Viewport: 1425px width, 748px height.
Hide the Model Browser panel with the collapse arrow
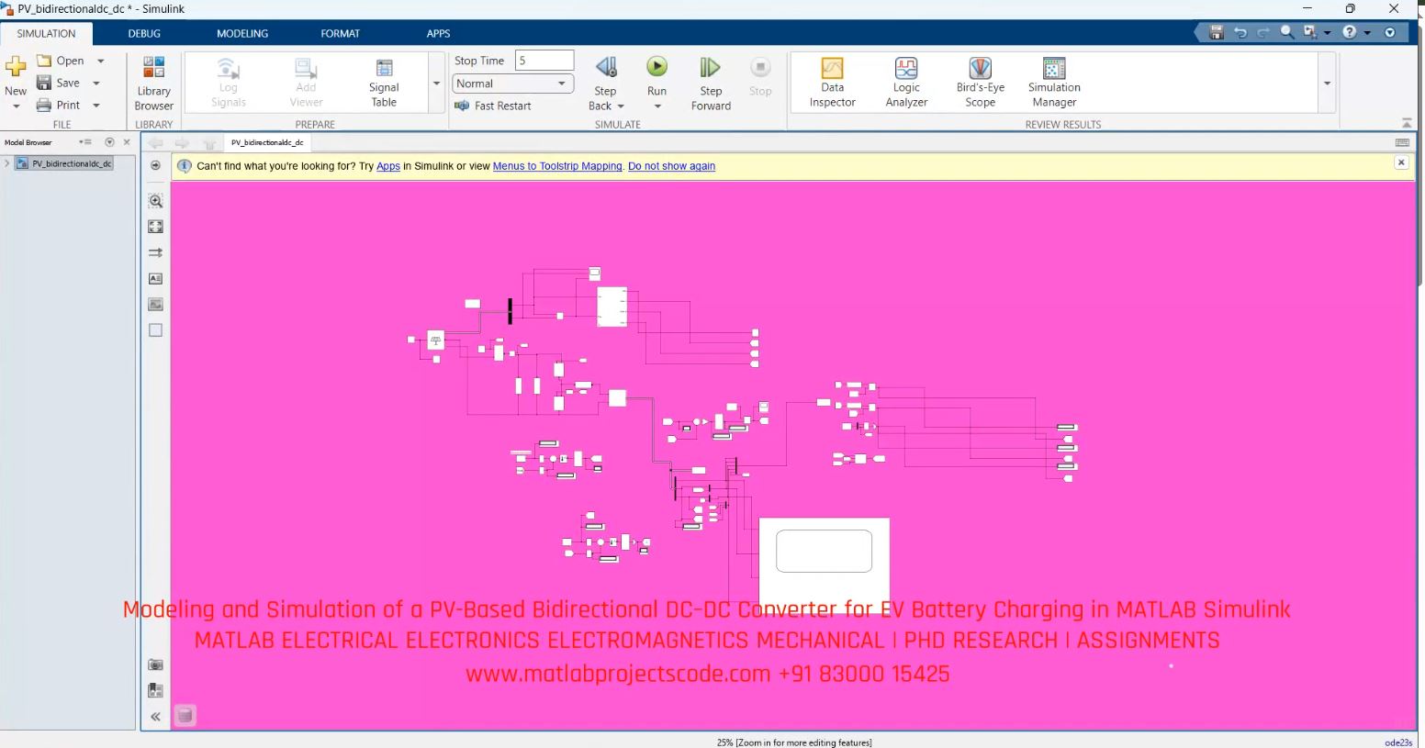155,717
